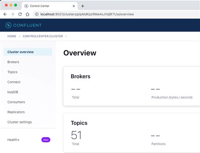Go back with the browser back arrow
Viewport: 200px width, 153px height.
coord(5,14)
